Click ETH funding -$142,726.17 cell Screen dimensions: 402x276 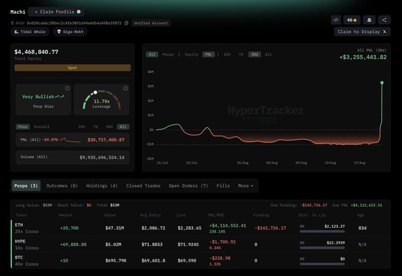(x=271, y=228)
